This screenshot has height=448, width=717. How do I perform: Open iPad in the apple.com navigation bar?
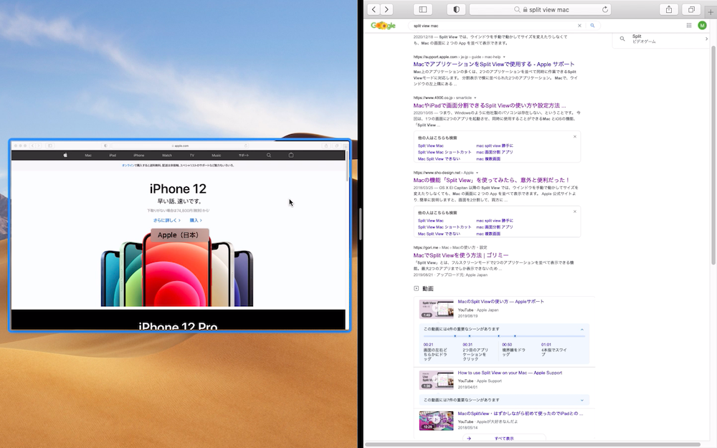coord(113,156)
